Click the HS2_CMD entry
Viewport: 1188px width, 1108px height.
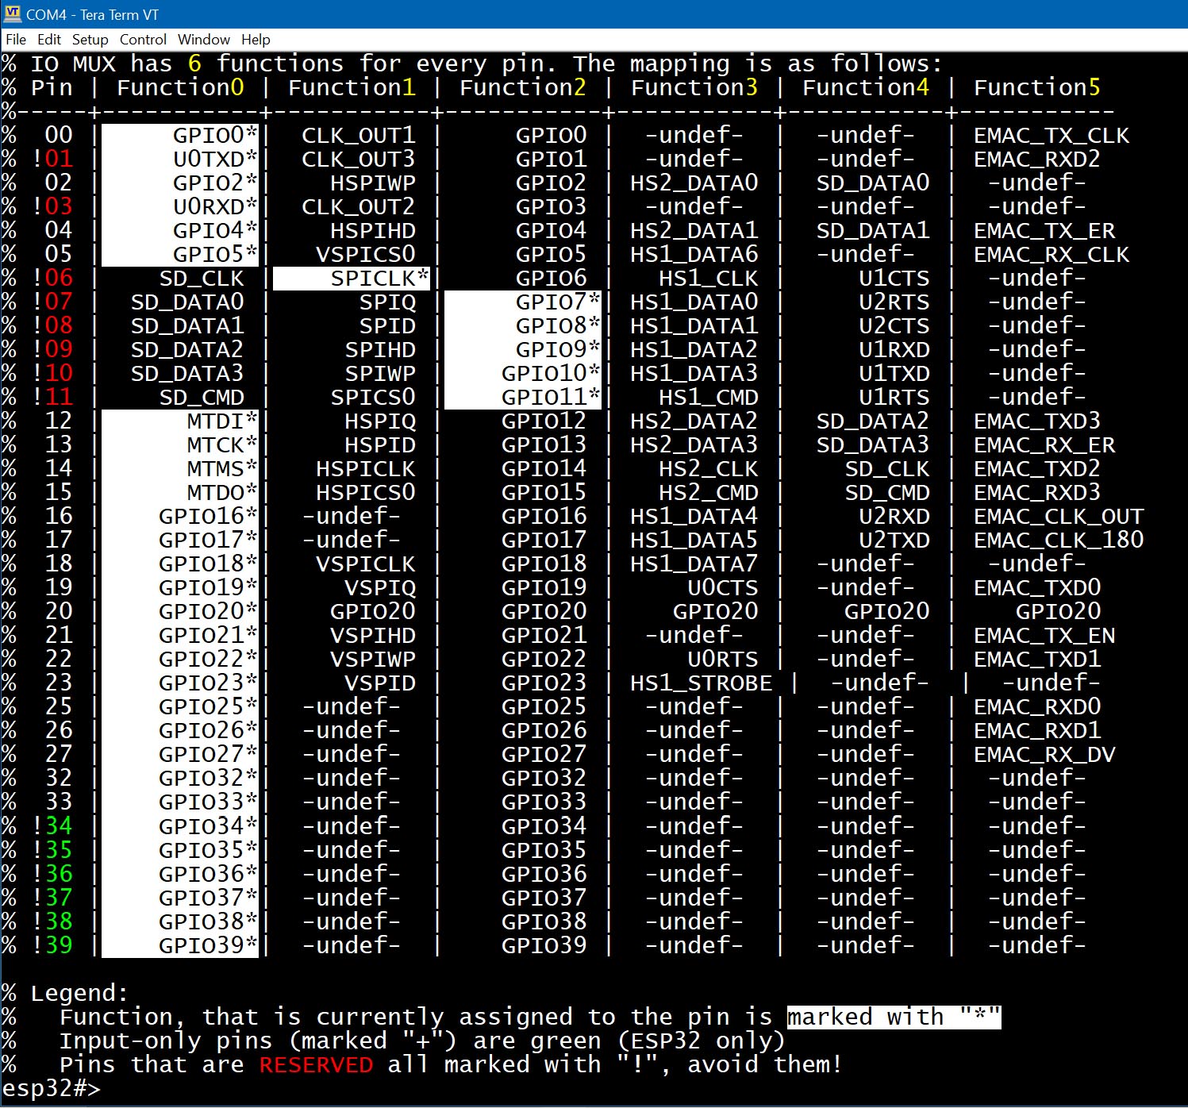(x=708, y=493)
